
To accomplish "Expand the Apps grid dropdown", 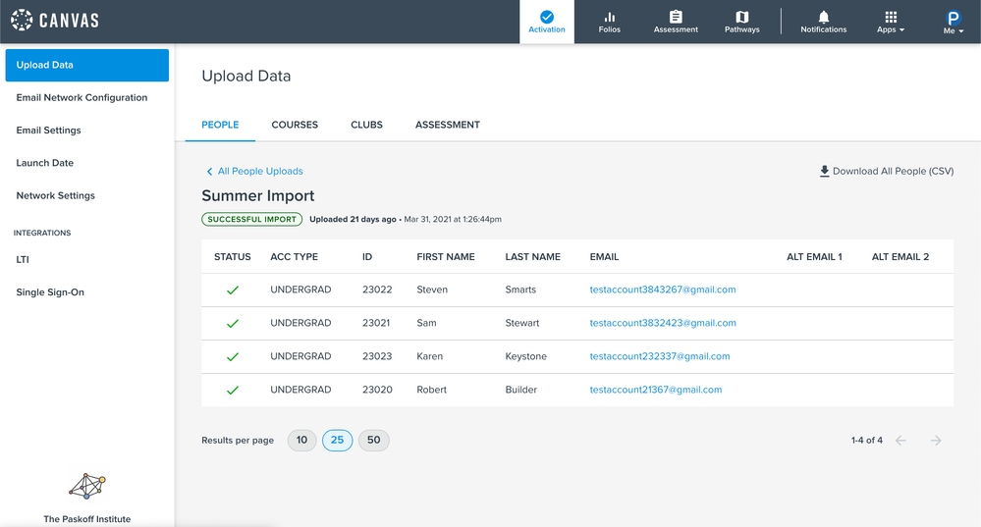I will tap(891, 22).
